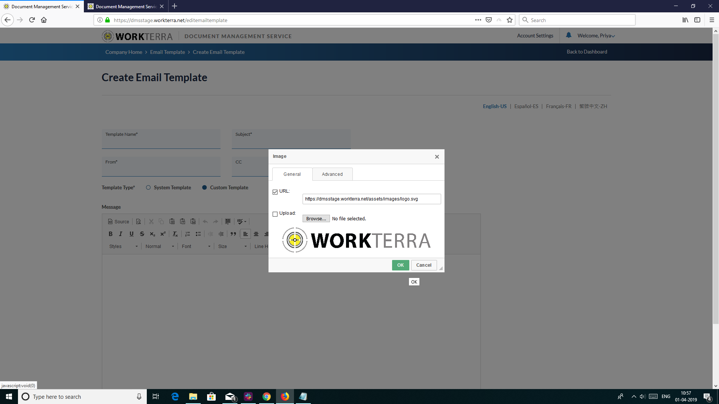Viewport: 719px width, 404px height.
Task: Click Cancel in Image dialog
Action: [x=424, y=265]
